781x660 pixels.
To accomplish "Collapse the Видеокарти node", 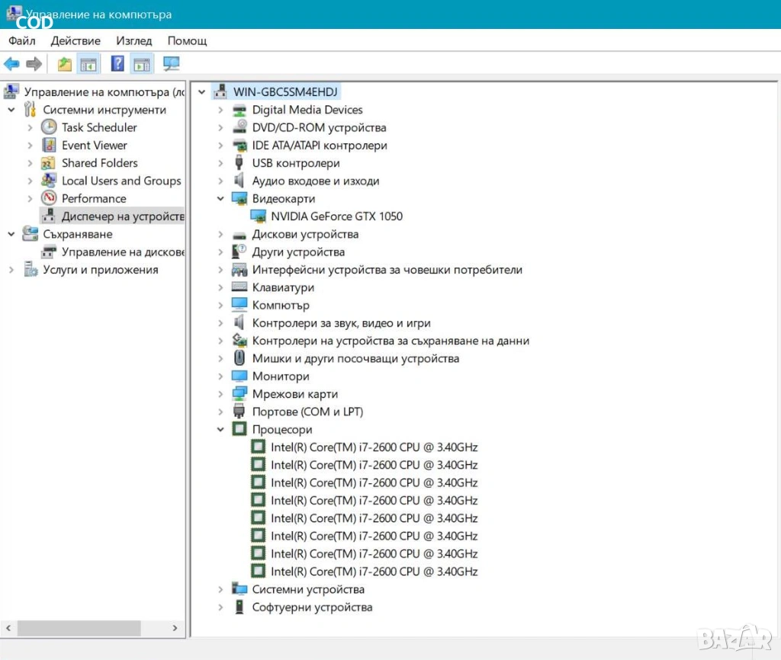I will 220,199.
